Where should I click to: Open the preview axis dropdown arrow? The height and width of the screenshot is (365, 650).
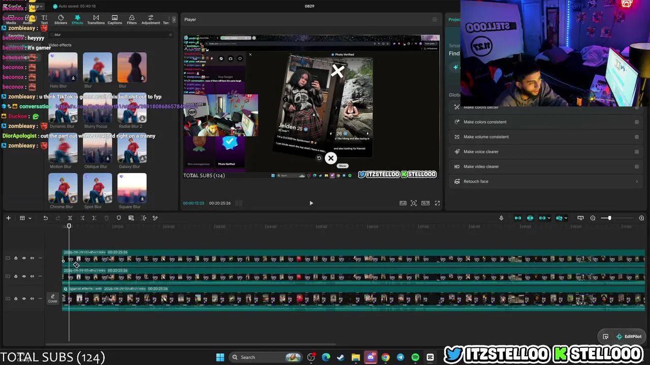[x=566, y=218]
